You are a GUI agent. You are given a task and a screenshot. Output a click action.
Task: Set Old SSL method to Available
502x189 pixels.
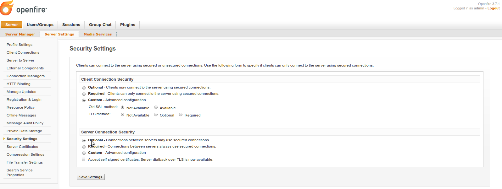[156, 108]
